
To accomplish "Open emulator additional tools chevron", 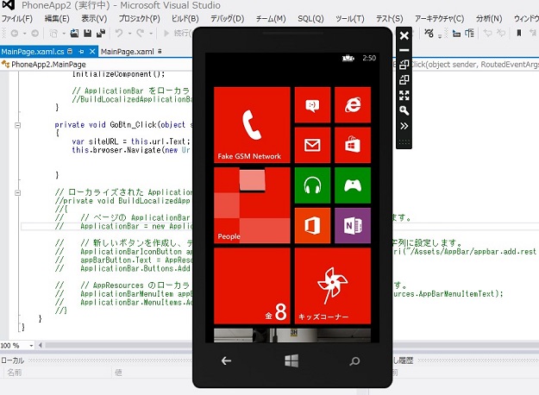I will [x=404, y=126].
